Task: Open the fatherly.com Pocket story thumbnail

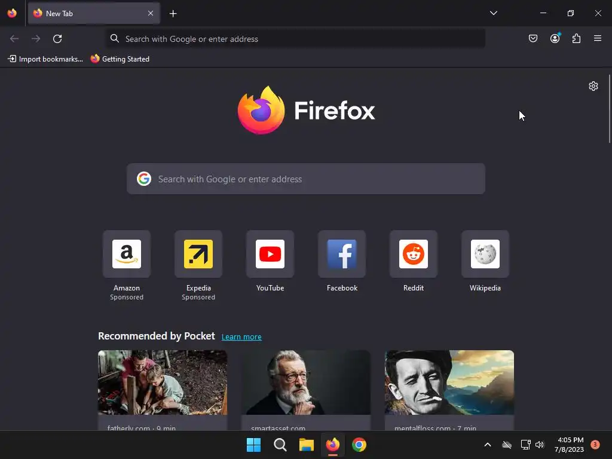Action: pyautogui.click(x=163, y=382)
